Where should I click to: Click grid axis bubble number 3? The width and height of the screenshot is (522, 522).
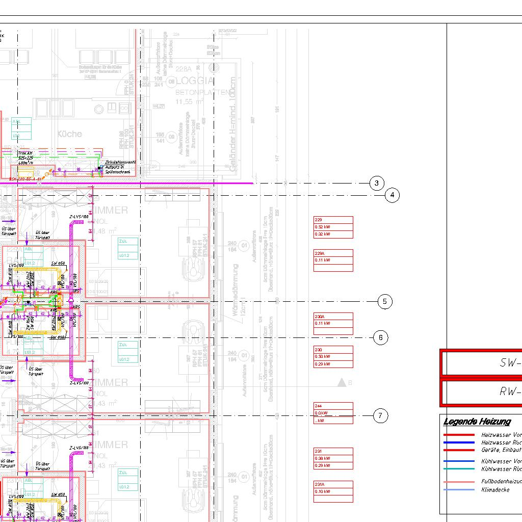pyautogui.click(x=377, y=184)
